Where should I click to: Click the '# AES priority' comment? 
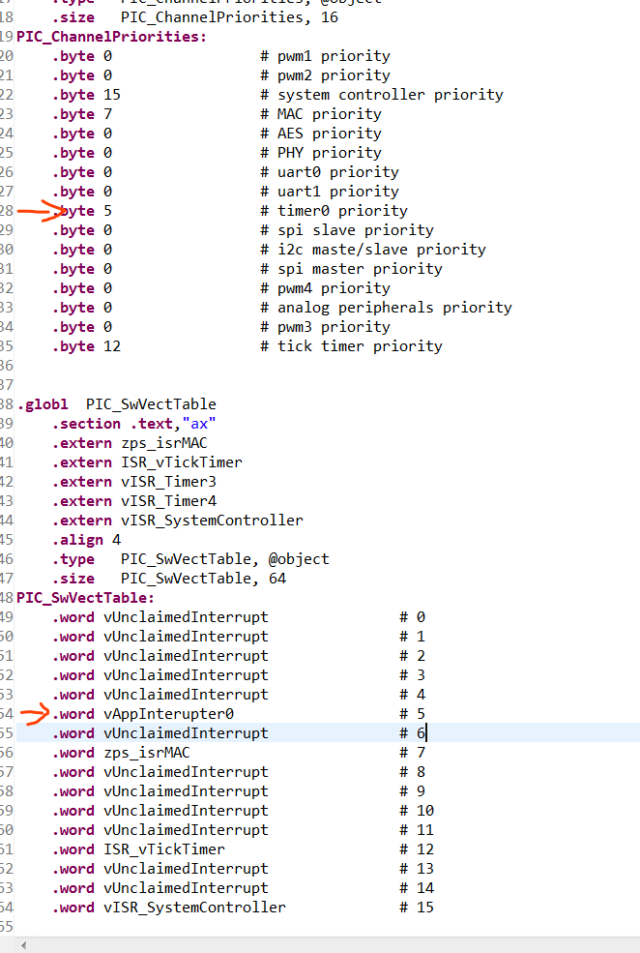click(x=321, y=134)
